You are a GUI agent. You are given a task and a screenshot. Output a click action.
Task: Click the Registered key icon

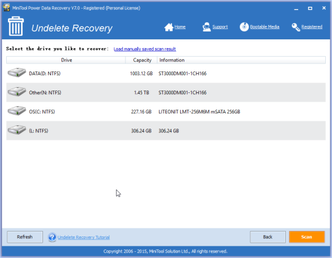pos(296,27)
